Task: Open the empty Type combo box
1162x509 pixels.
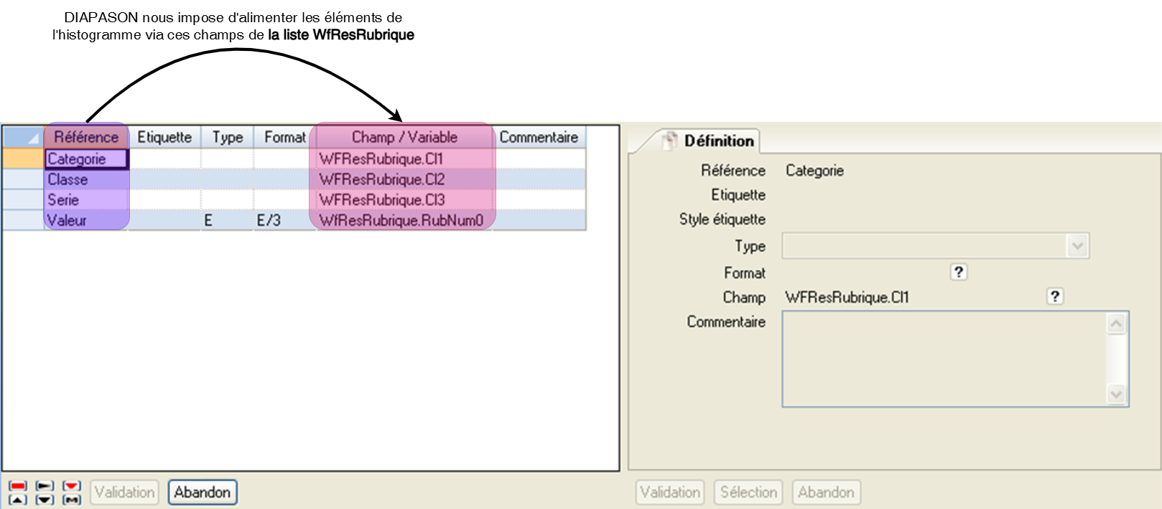Action: pyautogui.click(x=924, y=247)
